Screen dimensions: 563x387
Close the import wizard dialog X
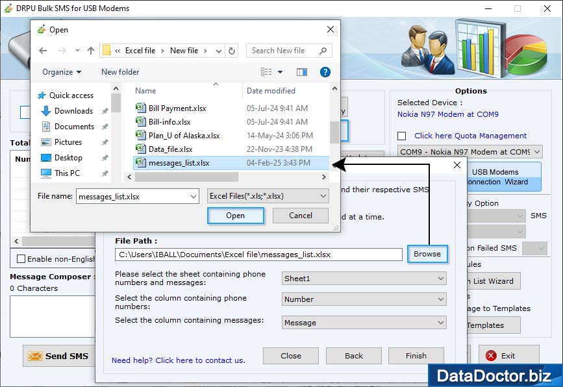(x=457, y=165)
